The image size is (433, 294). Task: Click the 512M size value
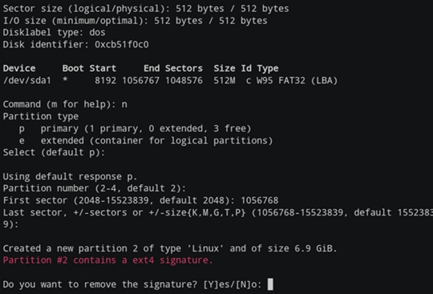pyautogui.click(x=225, y=81)
